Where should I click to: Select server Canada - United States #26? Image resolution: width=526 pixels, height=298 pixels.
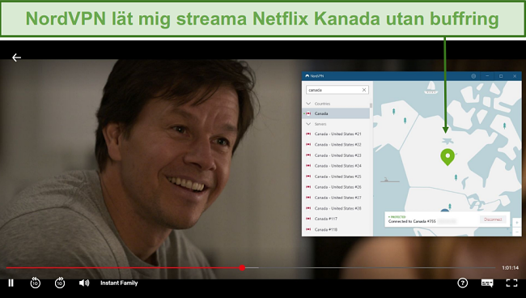click(x=337, y=187)
